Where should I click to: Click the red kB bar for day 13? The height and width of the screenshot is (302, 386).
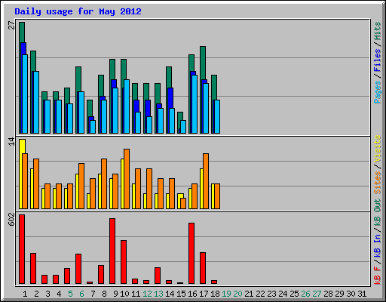tap(158, 276)
